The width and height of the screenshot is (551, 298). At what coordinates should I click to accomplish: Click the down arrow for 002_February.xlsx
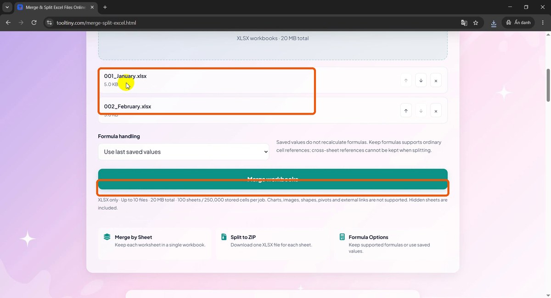point(421,110)
